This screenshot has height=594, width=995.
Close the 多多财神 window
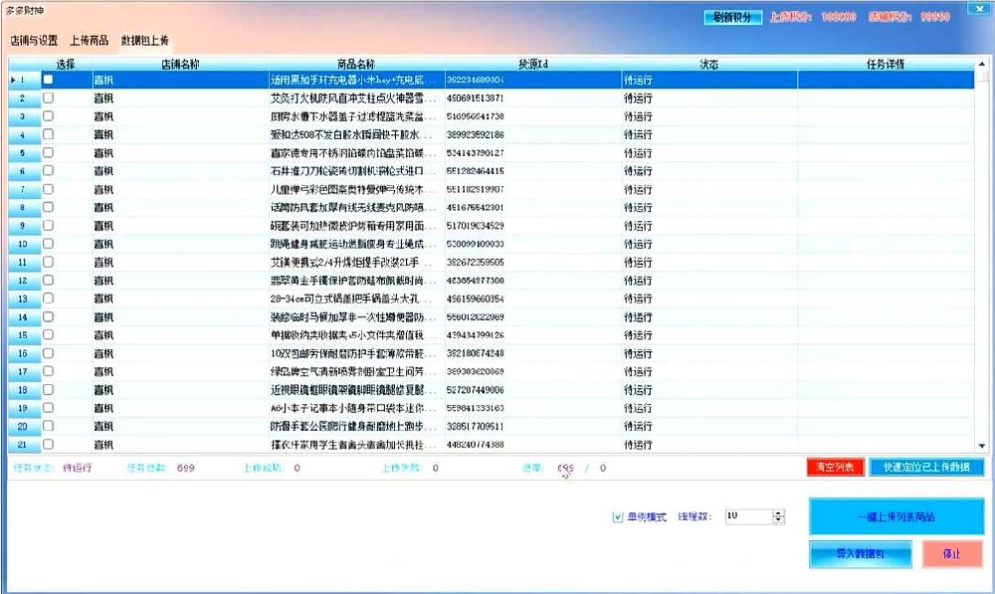(x=977, y=8)
